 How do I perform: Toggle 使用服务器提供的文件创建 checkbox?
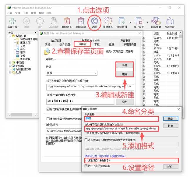pos(48,119)
